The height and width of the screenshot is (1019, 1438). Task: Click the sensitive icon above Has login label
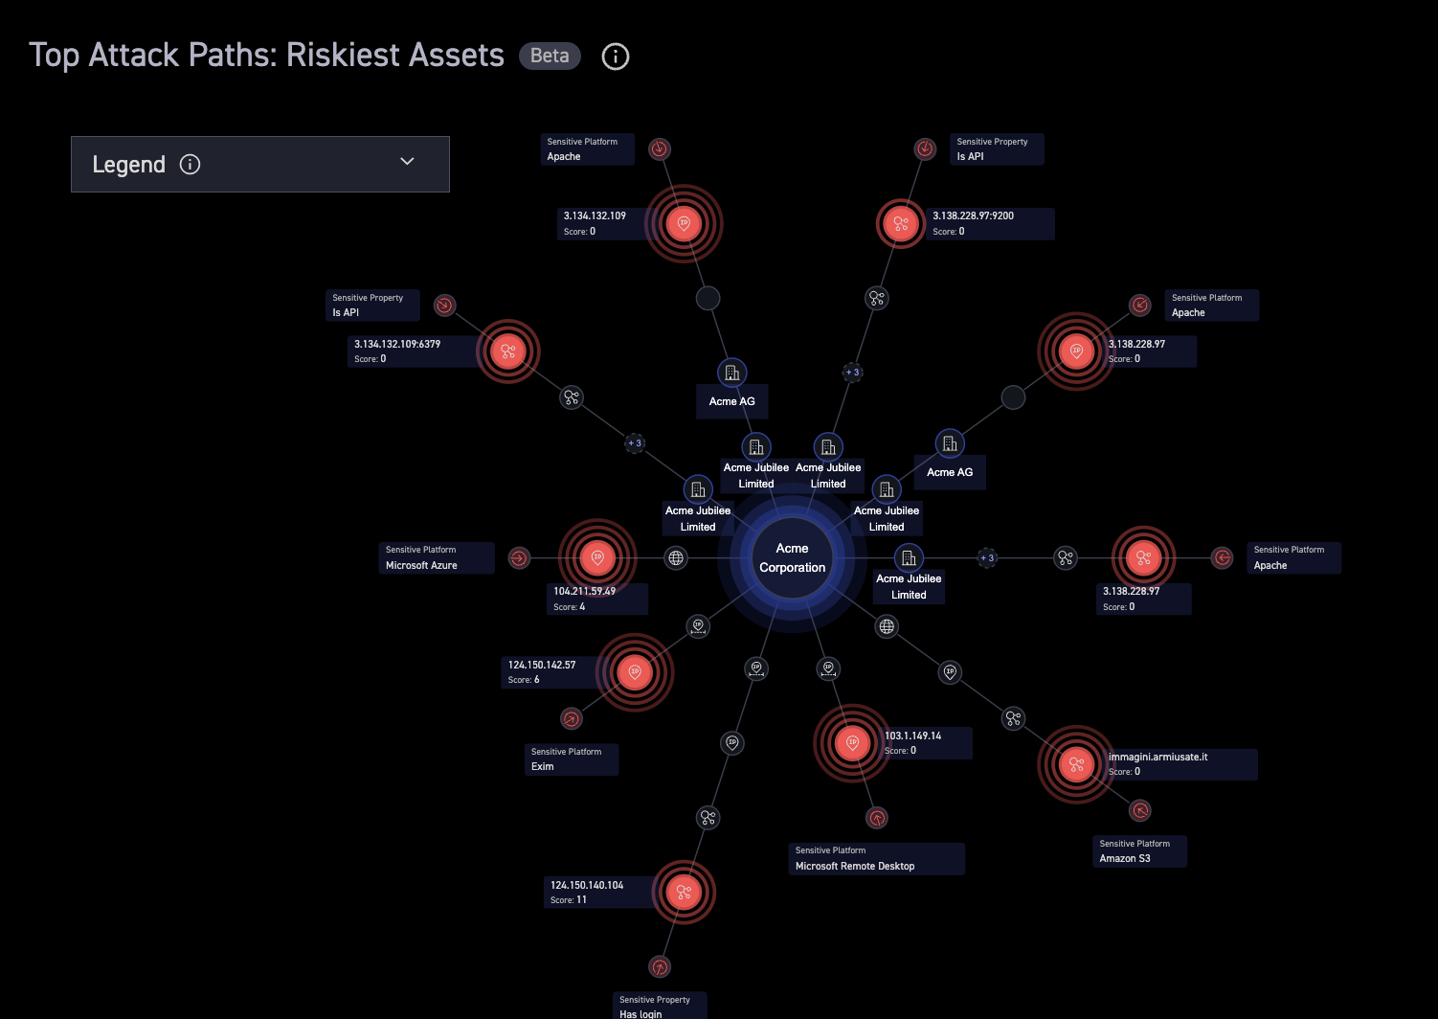coord(660,966)
